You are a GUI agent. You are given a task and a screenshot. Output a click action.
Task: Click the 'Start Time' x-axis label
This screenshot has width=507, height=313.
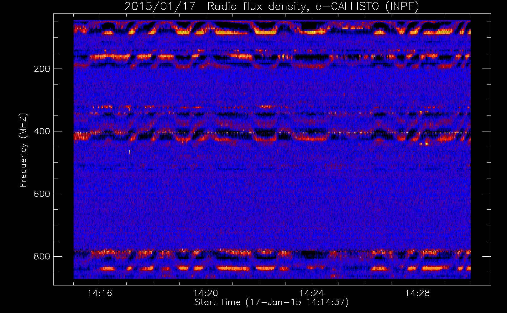pos(272,302)
